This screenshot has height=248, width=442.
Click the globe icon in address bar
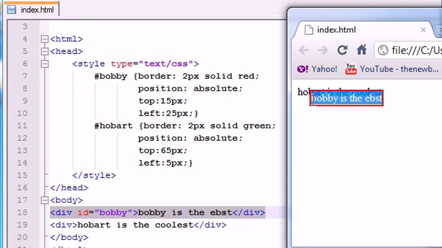(383, 50)
